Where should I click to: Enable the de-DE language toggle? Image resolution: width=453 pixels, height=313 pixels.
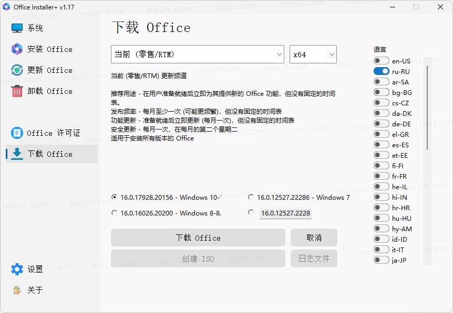(382, 124)
